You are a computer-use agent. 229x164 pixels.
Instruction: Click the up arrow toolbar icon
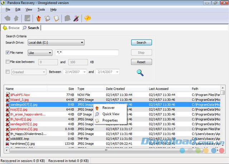pyautogui.click(x=16, y=18)
